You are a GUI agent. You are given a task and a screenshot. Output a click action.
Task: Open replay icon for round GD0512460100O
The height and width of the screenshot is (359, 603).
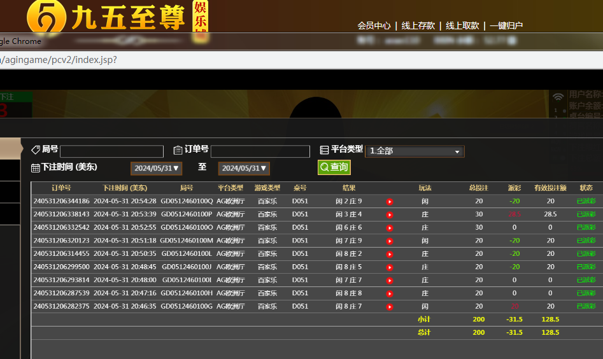coord(390,228)
